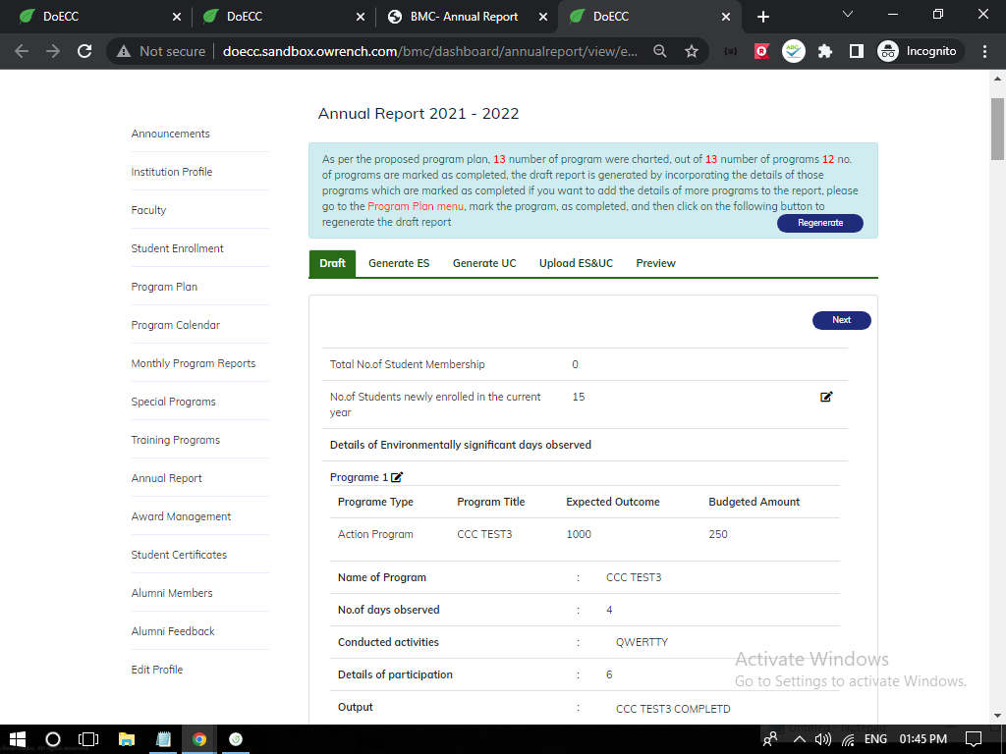Open Chrome's three-dot menu
The height and width of the screenshot is (754, 1006).
tap(984, 51)
